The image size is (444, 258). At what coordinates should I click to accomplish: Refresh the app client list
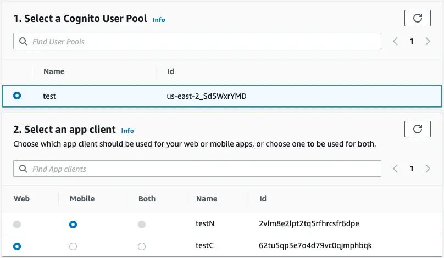coord(418,129)
